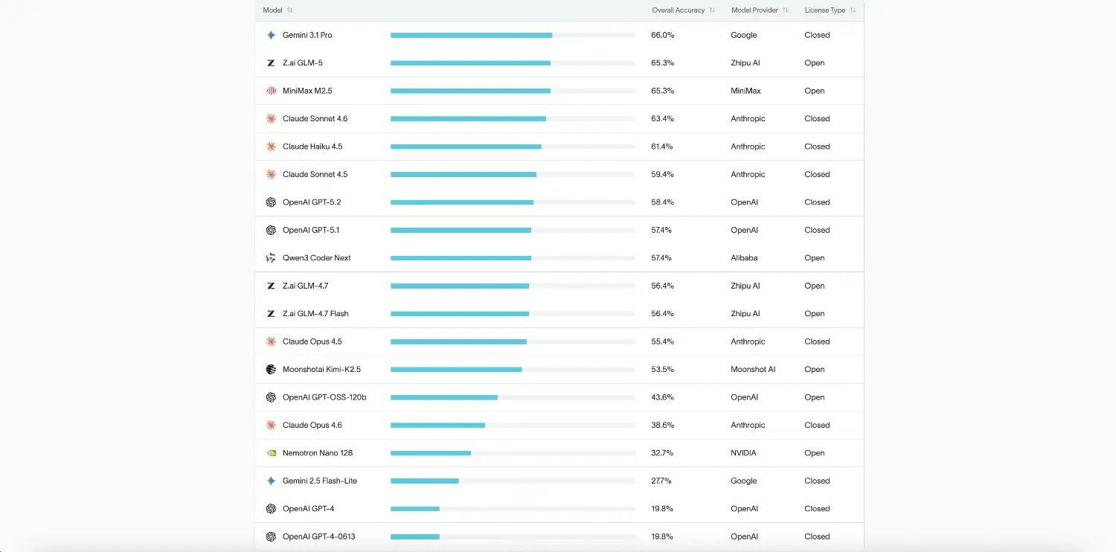Click the 61.4% accuracy value
The image size is (1116, 552).
click(x=663, y=147)
